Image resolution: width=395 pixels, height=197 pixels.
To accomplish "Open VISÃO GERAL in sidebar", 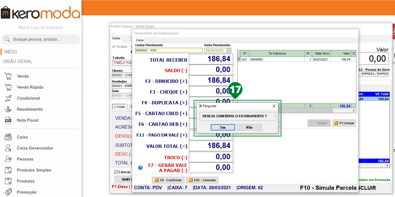I will (x=18, y=61).
